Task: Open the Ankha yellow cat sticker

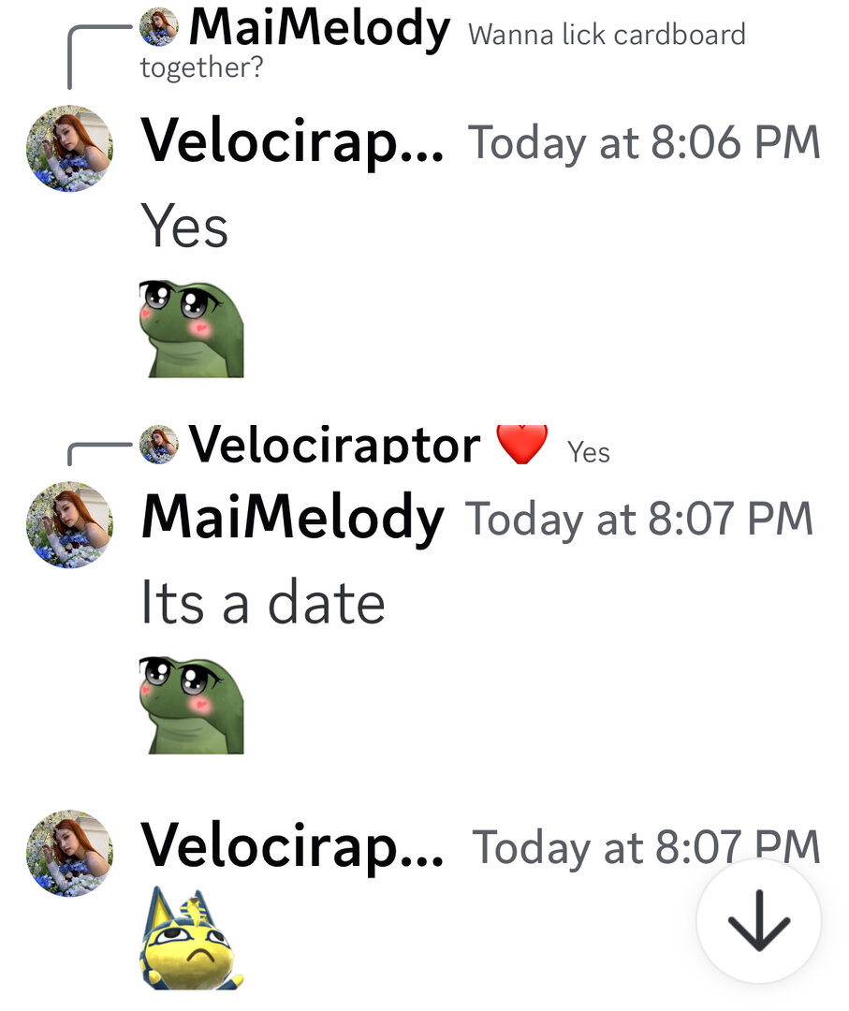Action: click(x=192, y=938)
